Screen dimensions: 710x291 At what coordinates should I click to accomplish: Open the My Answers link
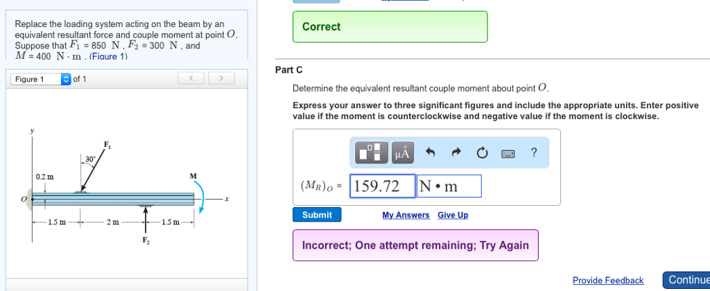click(406, 215)
